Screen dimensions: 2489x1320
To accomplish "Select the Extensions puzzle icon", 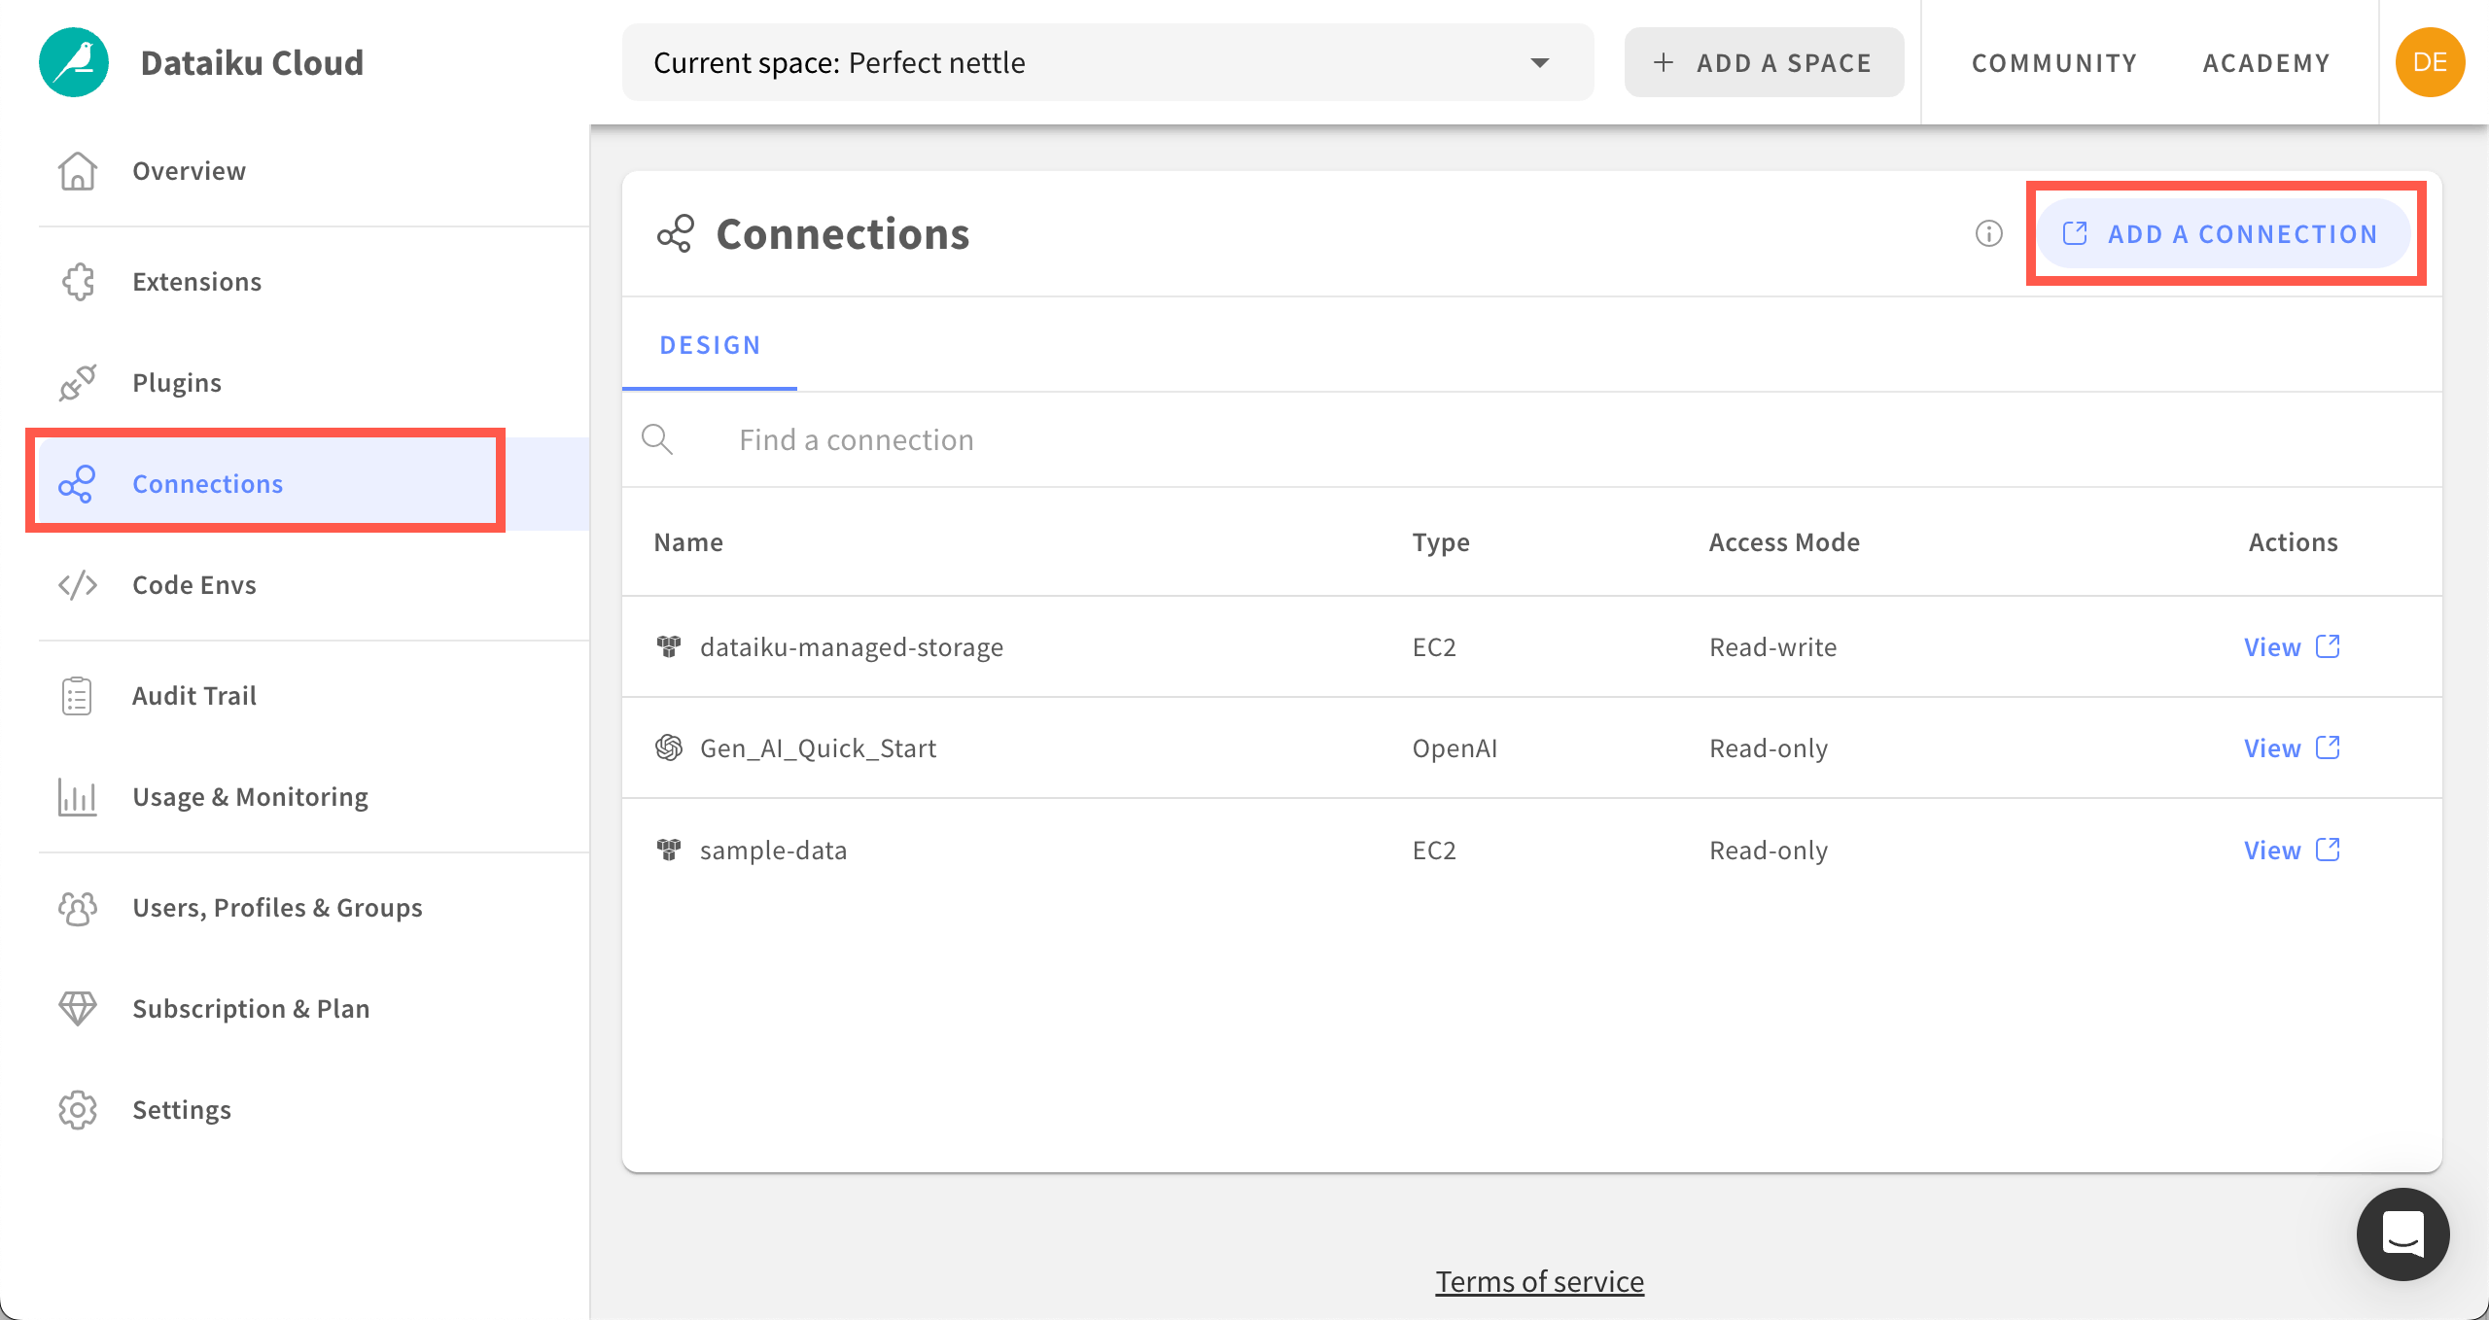I will (x=78, y=281).
